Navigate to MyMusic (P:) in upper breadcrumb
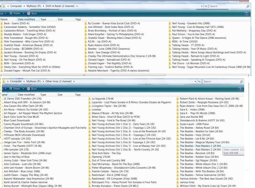Image resolution: width=255 pixels, height=188 pixels. [34, 6]
